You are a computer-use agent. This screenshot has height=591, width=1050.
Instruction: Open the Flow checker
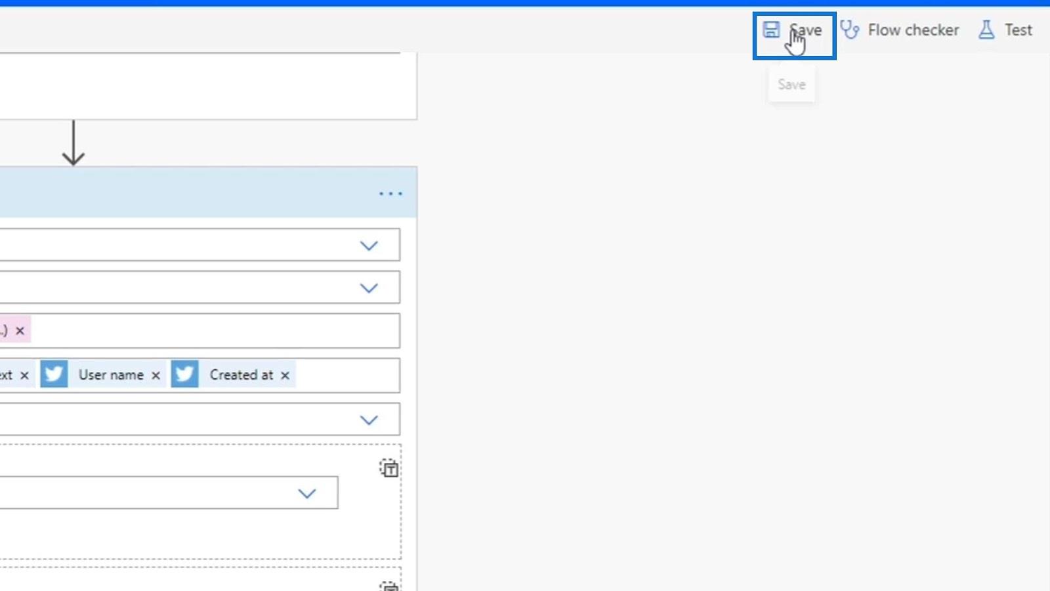click(900, 30)
